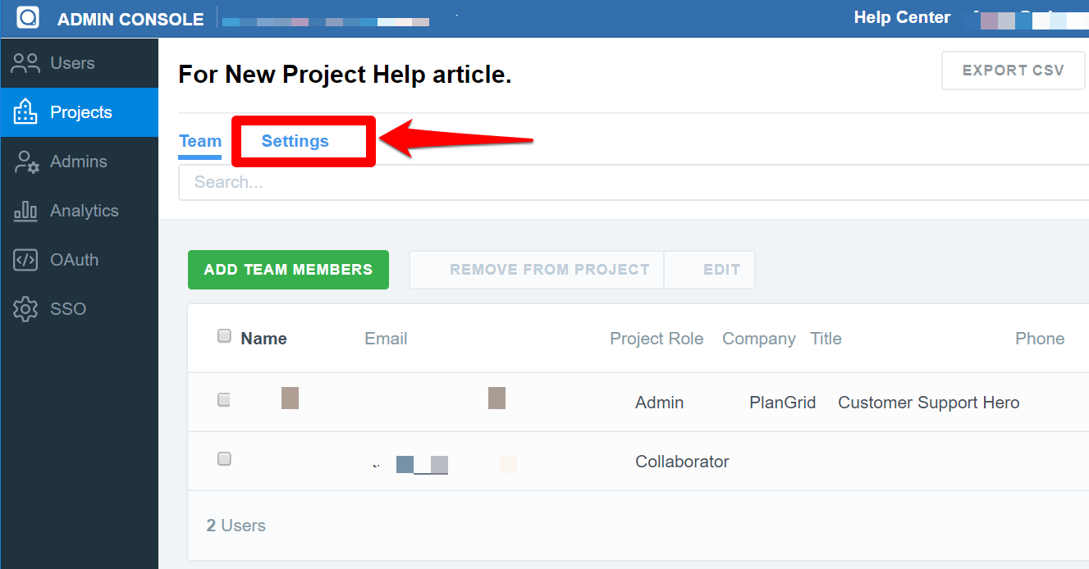Click the Analytics bar chart icon
Viewport: 1089px width, 569px height.
tap(25, 211)
